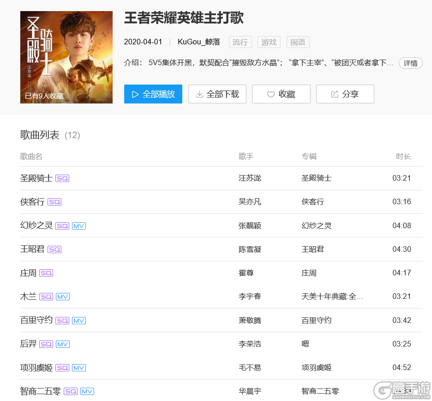
Task: Open song title 木兰 in song list
Action: 28,296
